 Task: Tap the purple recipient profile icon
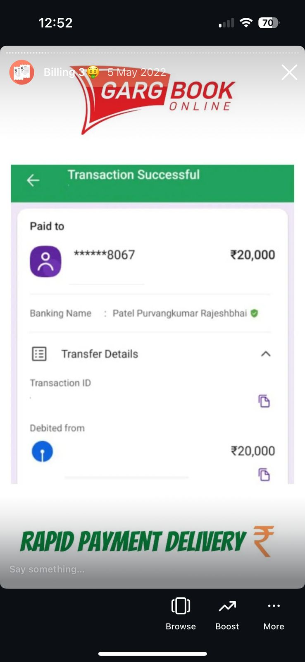[x=45, y=261]
